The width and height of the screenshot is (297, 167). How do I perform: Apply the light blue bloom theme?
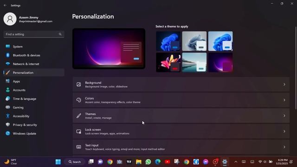(220, 41)
